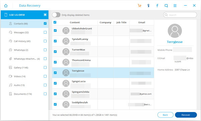This screenshot has width=201, height=121.
Task: Toggle Only display deleted items switch
Action: [x=56, y=15]
